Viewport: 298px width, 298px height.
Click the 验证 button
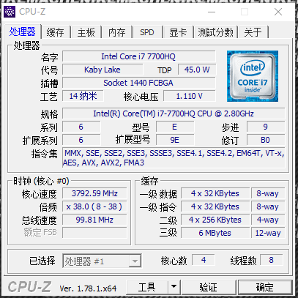[209, 286]
